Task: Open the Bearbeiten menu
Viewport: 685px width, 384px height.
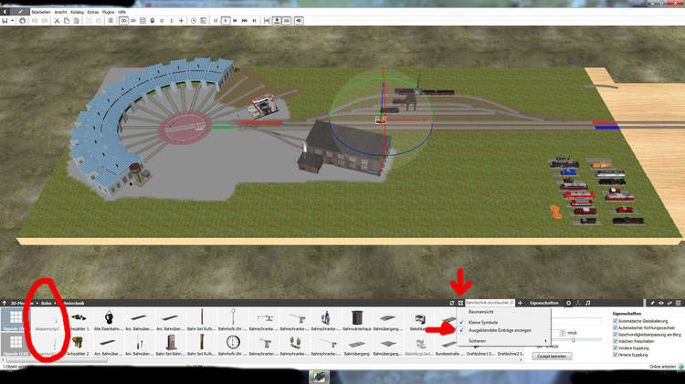Action: 41,12
